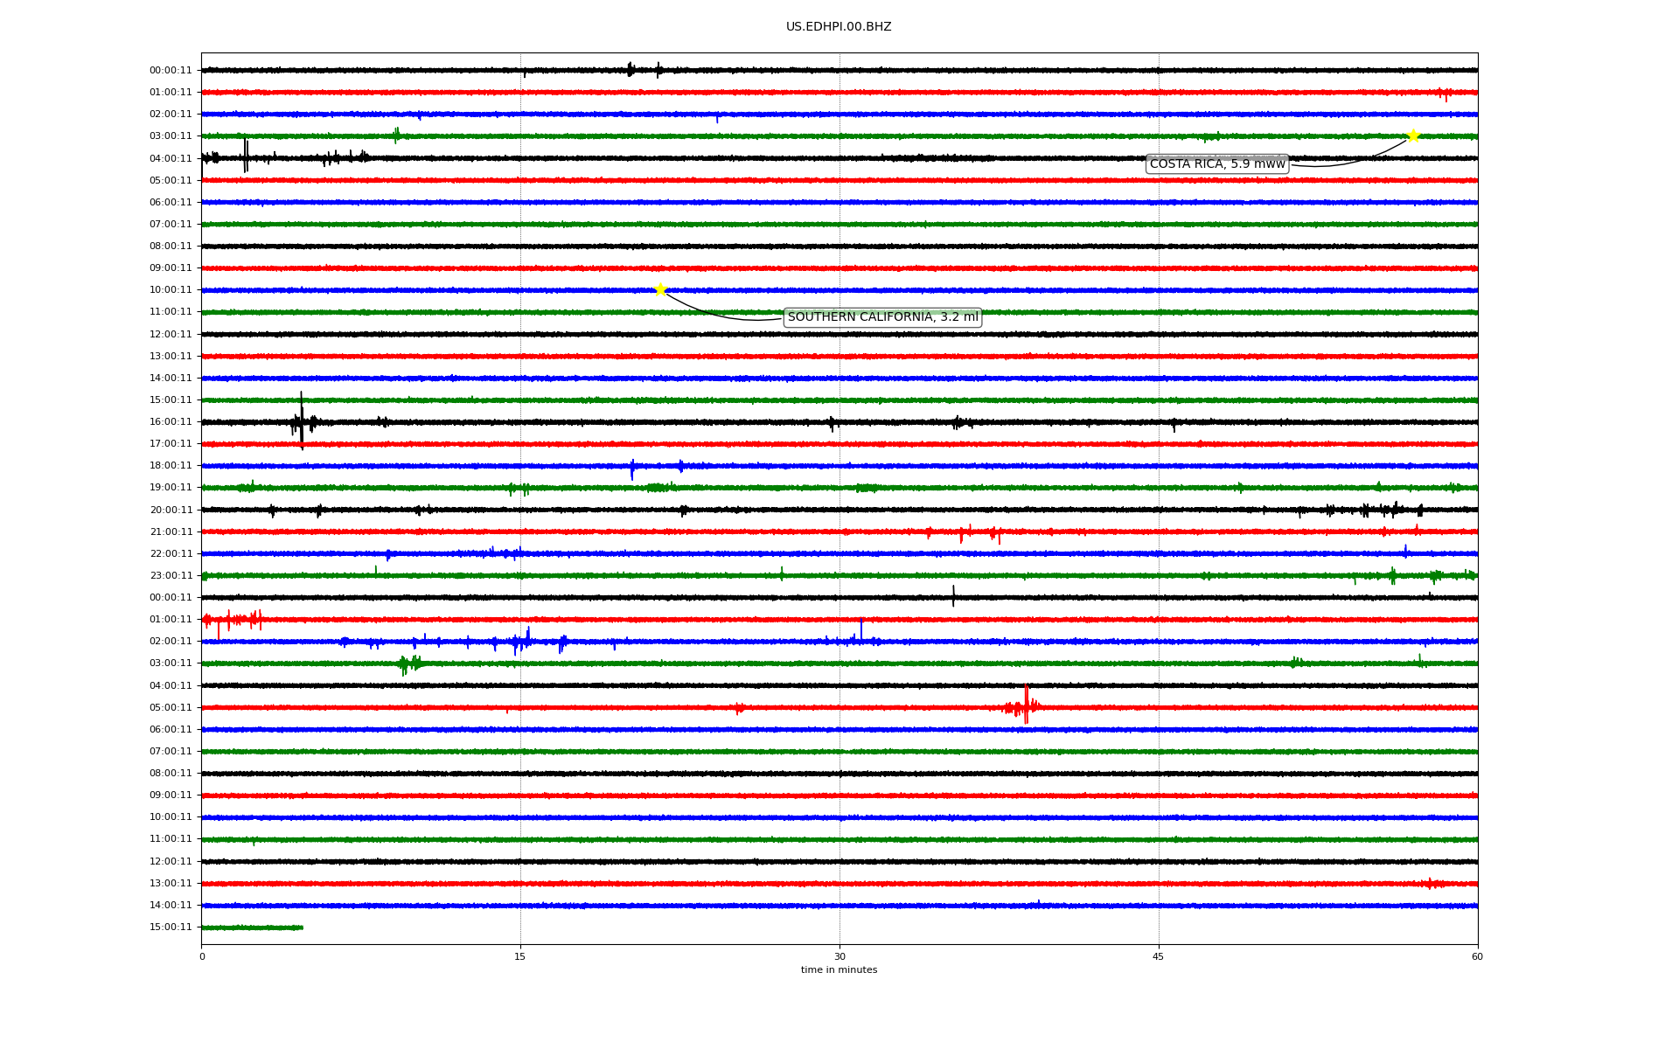This screenshot has height=1049, width=1679.
Task: Click the US.EDHPI.00.BHZ plot title
Action: click(x=839, y=27)
